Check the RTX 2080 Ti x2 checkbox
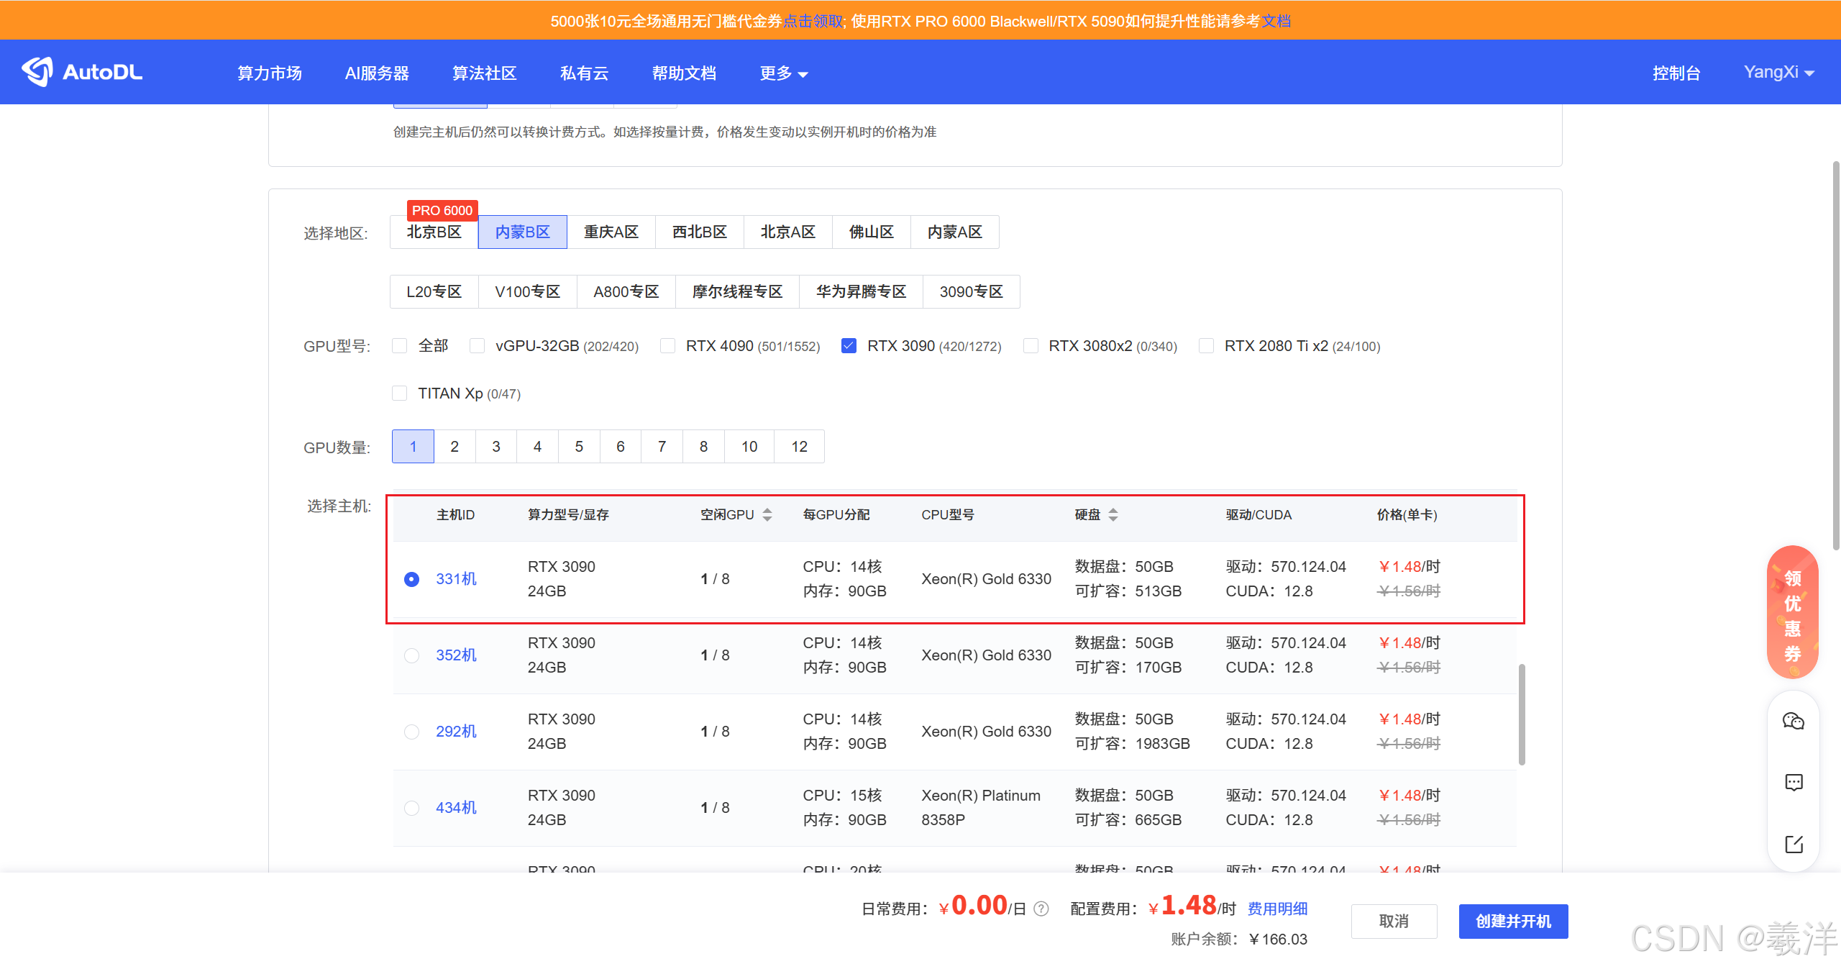 [1206, 346]
